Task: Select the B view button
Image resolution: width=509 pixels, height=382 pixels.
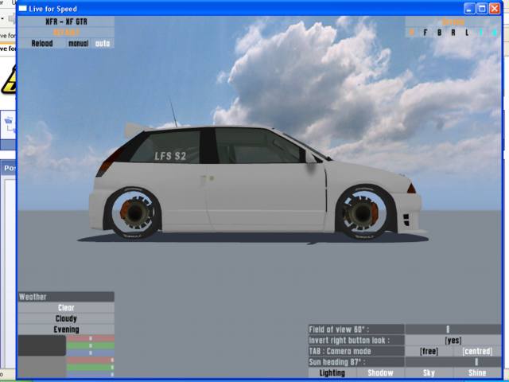Action: point(439,33)
